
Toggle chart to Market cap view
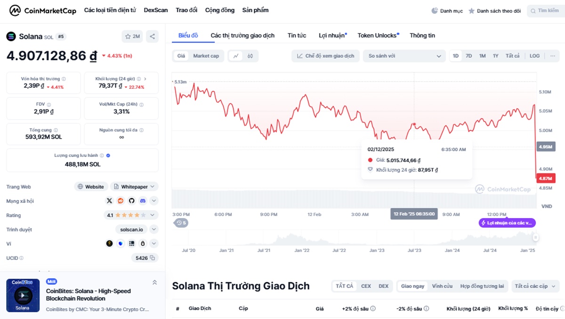point(206,56)
